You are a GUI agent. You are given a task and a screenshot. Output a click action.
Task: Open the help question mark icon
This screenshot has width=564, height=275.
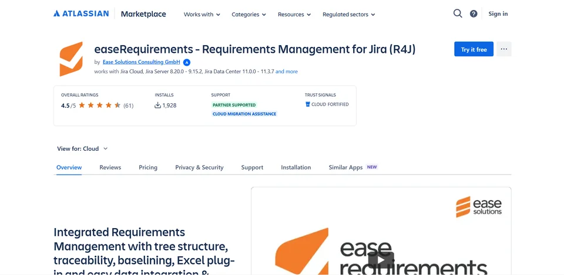474,13
